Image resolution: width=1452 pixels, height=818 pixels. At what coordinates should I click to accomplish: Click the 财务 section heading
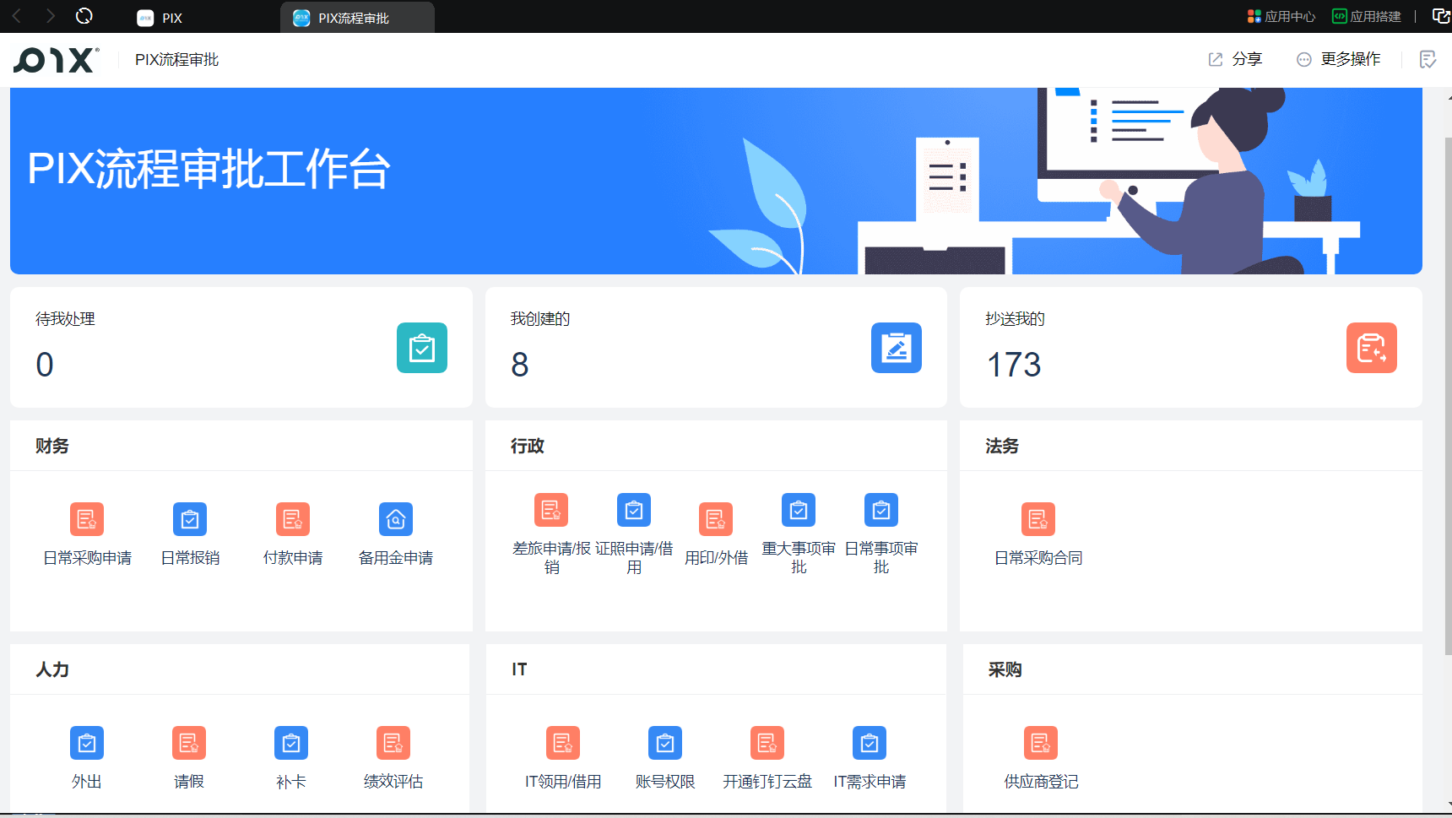pos(52,446)
